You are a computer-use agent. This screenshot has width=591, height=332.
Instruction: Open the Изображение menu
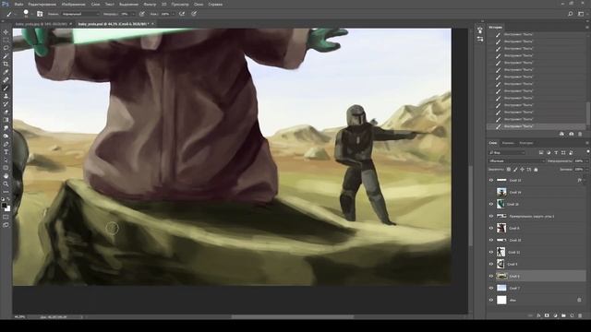pyautogui.click(x=73, y=5)
